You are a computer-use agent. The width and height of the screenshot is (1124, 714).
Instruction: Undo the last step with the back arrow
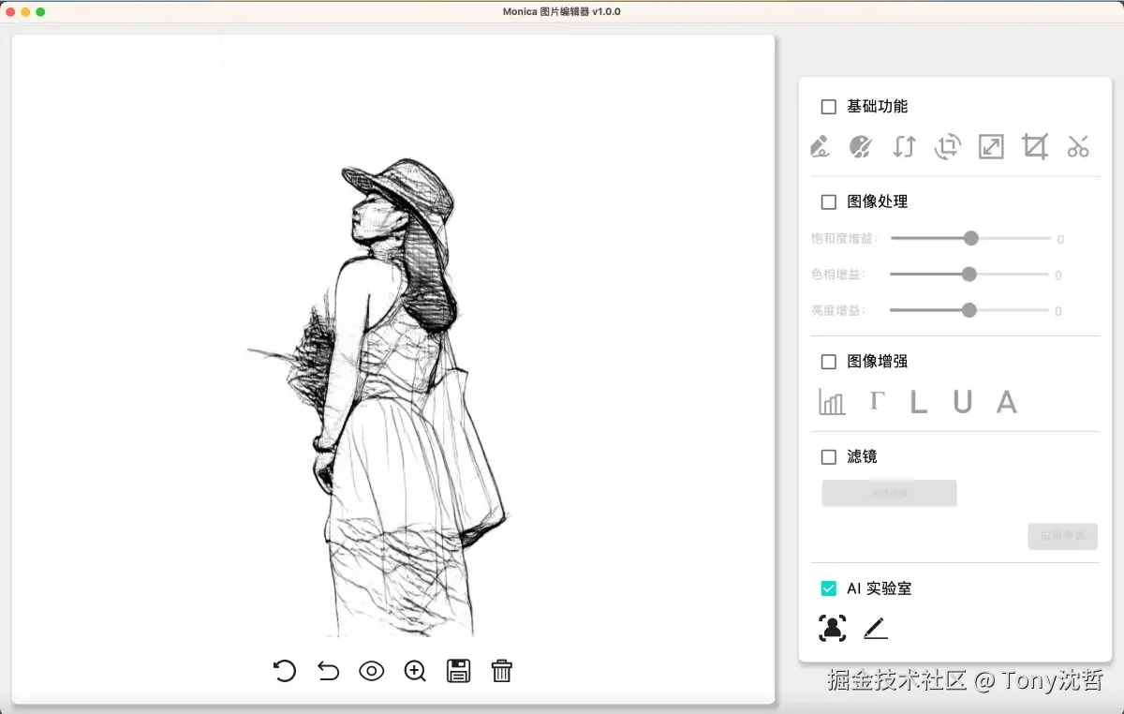click(x=328, y=671)
